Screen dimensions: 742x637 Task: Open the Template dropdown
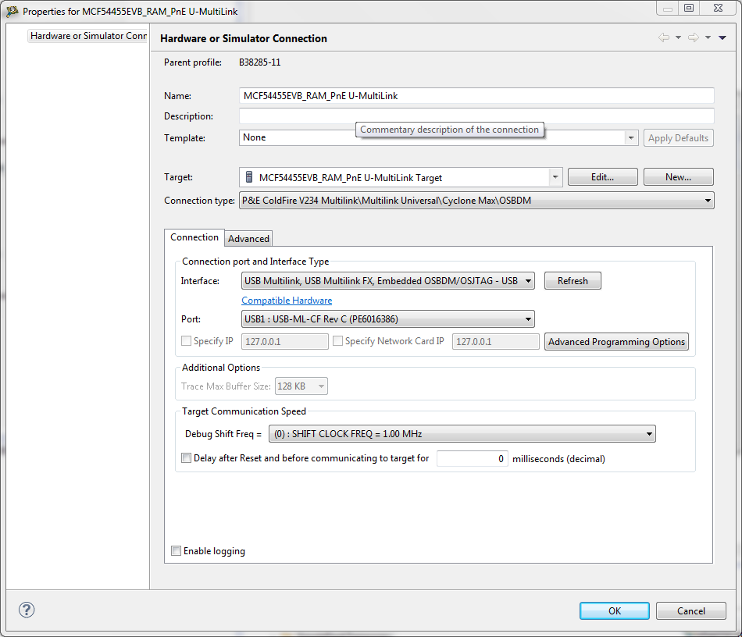[630, 137]
